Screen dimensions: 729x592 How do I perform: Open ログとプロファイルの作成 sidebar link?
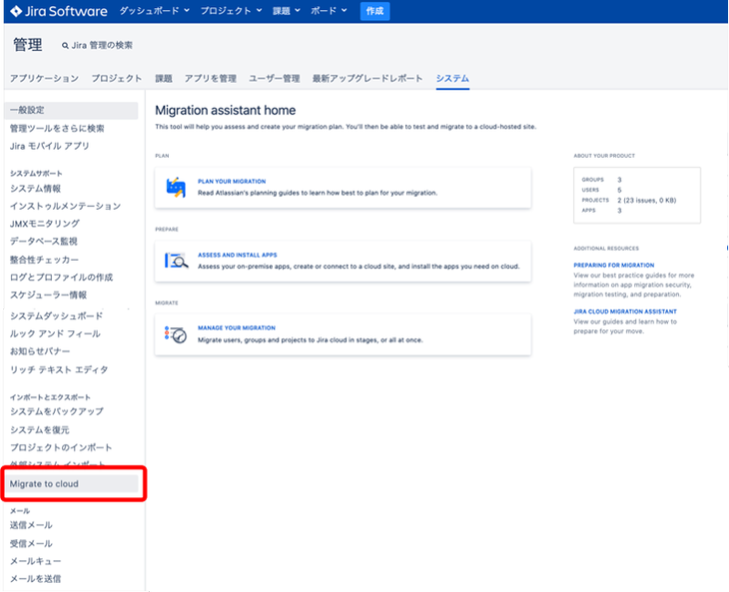[x=61, y=278]
